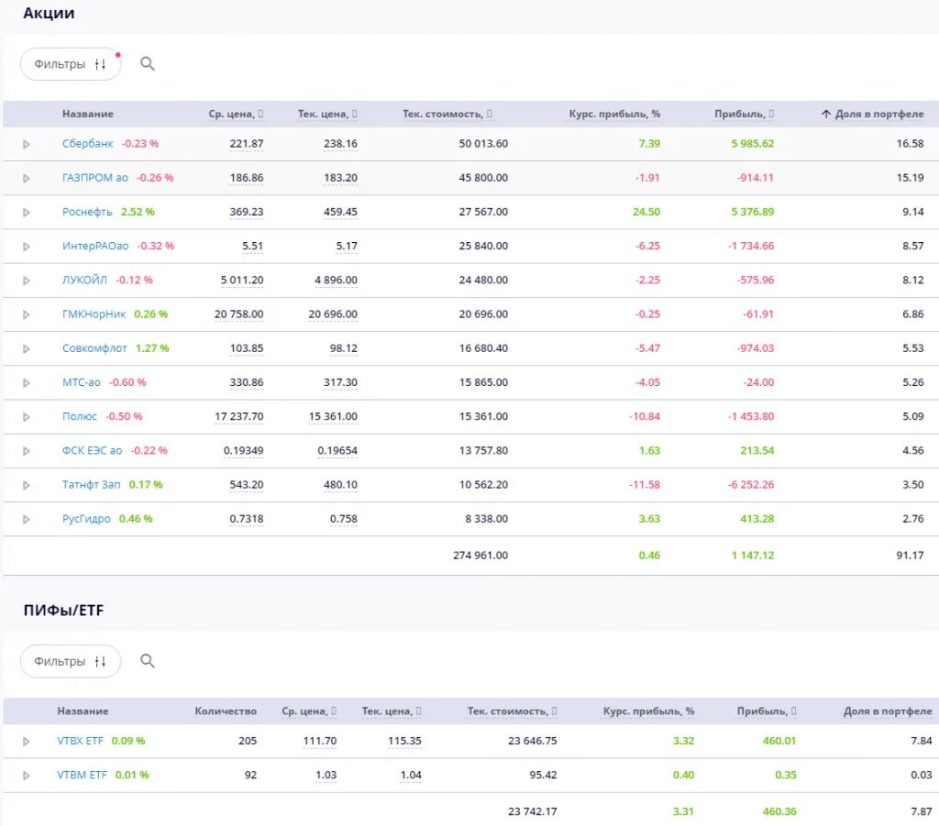
Task: Open the РусГидро stock link
Action: 86,519
